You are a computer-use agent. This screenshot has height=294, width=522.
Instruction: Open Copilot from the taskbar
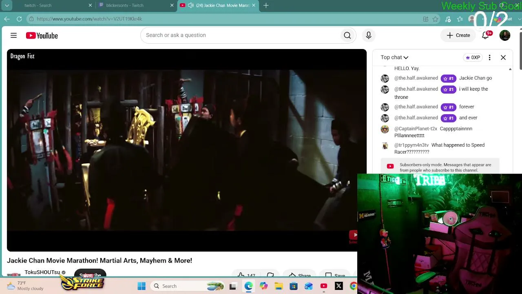[x=263, y=286]
